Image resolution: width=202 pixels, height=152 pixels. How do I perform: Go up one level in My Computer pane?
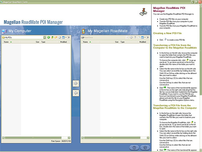click(x=52, y=37)
